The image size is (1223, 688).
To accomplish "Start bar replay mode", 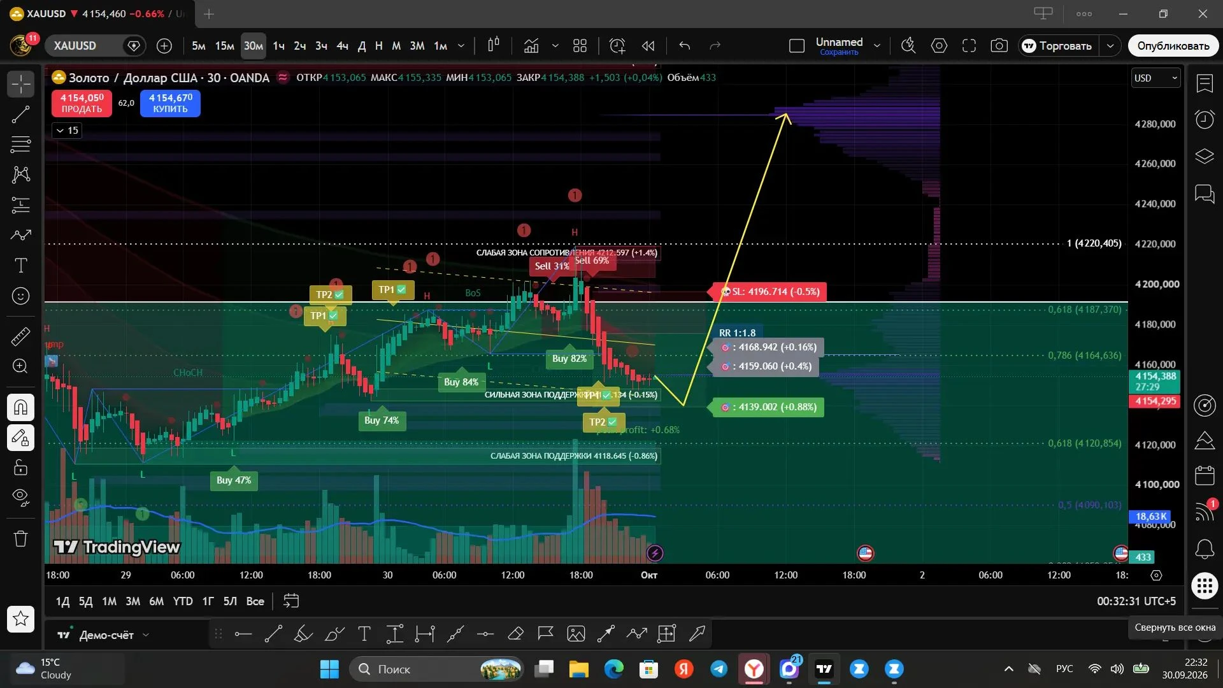I will tap(648, 46).
